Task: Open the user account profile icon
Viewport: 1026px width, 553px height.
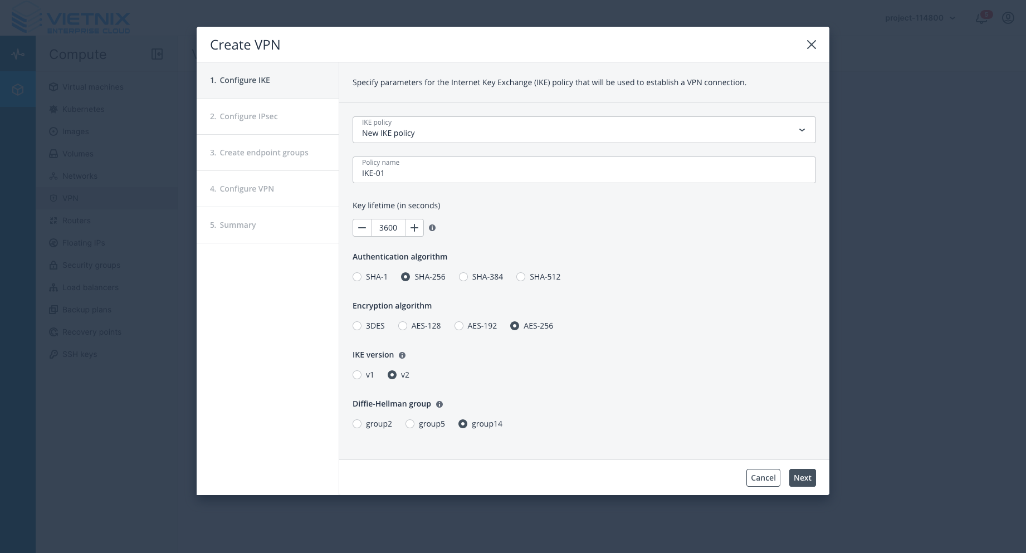Action: (1008, 18)
